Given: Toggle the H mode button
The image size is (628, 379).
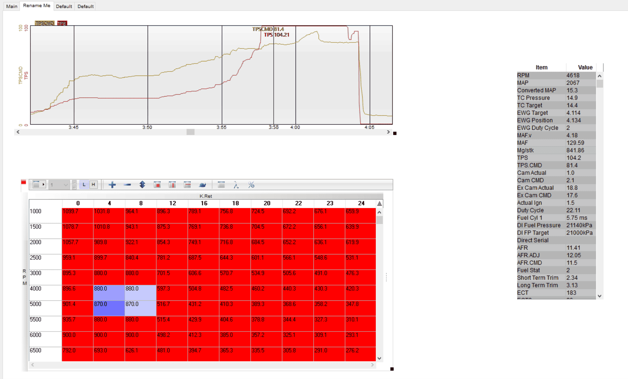Looking at the screenshot, I should click(94, 185).
